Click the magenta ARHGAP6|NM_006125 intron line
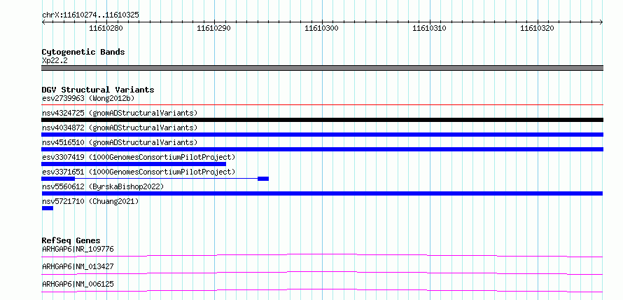Viewport: 623px width, 300px height. pos(322,290)
